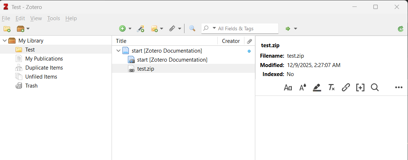Image resolution: width=408 pixels, height=160 pixels.
Task: Select the child snapshot start [Zotero Documentation]
Action: point(172,60)
